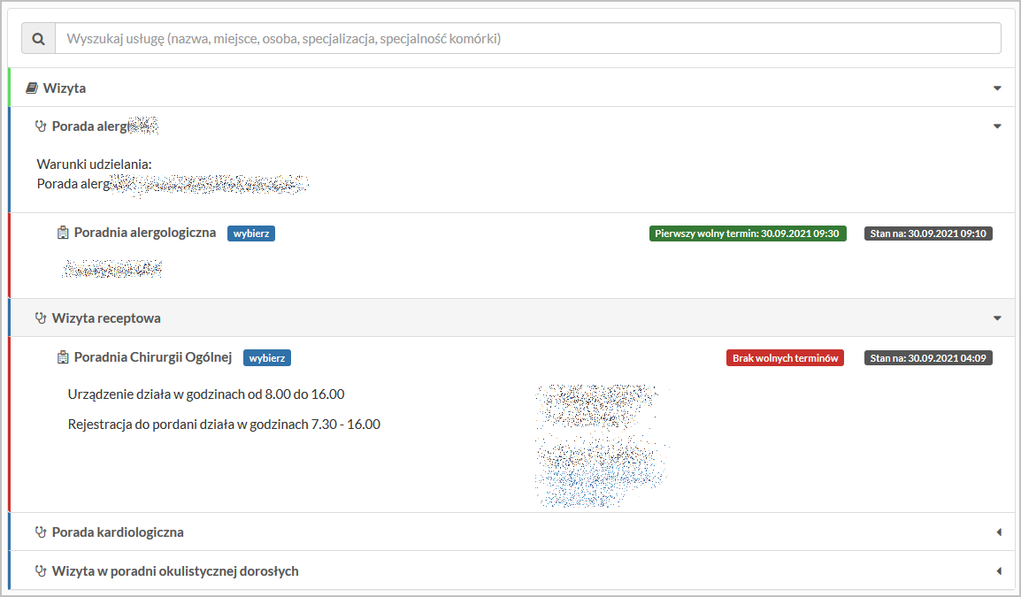Click the green Pierwszy wolny termin badge
Image resolution: width=1021 pixels, height=597 pixels.
coord(748,233)
